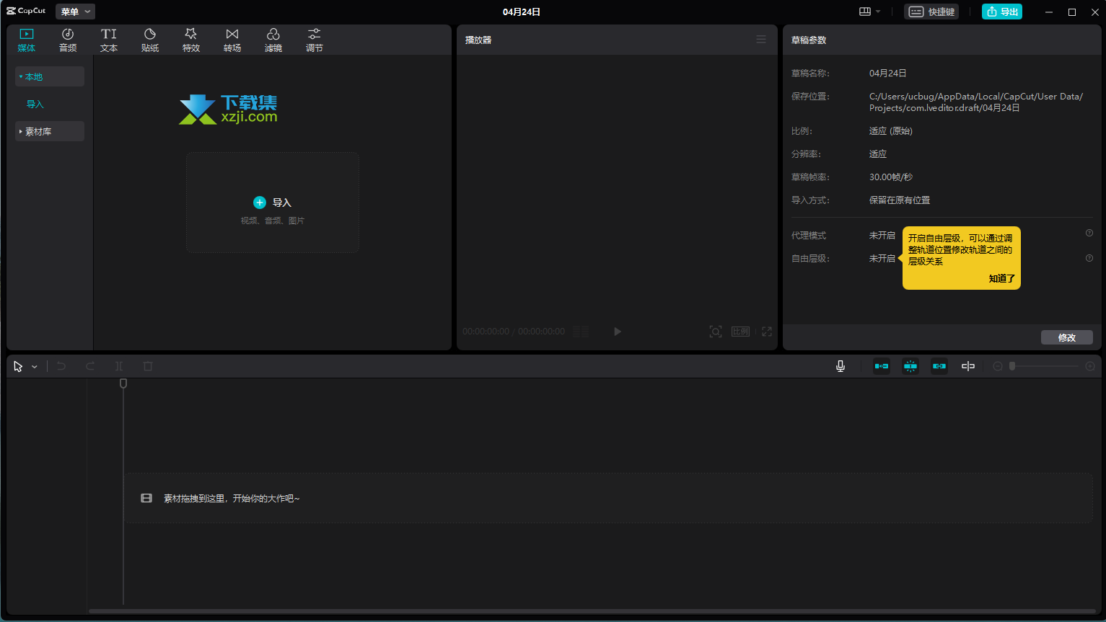This screenshot has width=1106, height=622.
Task: Play the preview in the player
Action: 618,332
